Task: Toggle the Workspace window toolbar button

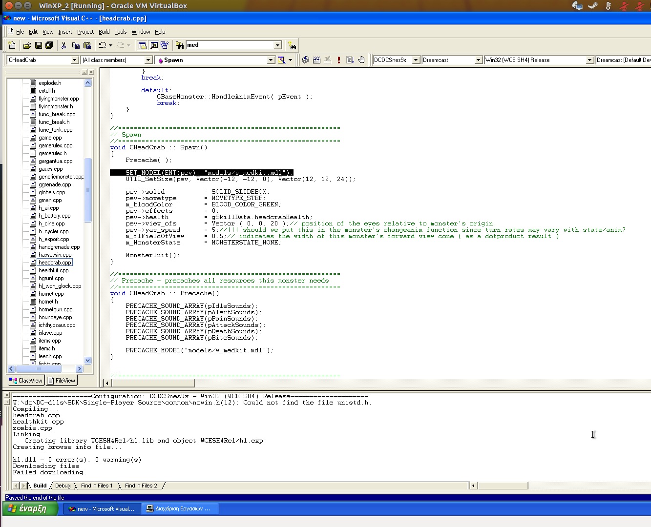Action: point(142,45)
